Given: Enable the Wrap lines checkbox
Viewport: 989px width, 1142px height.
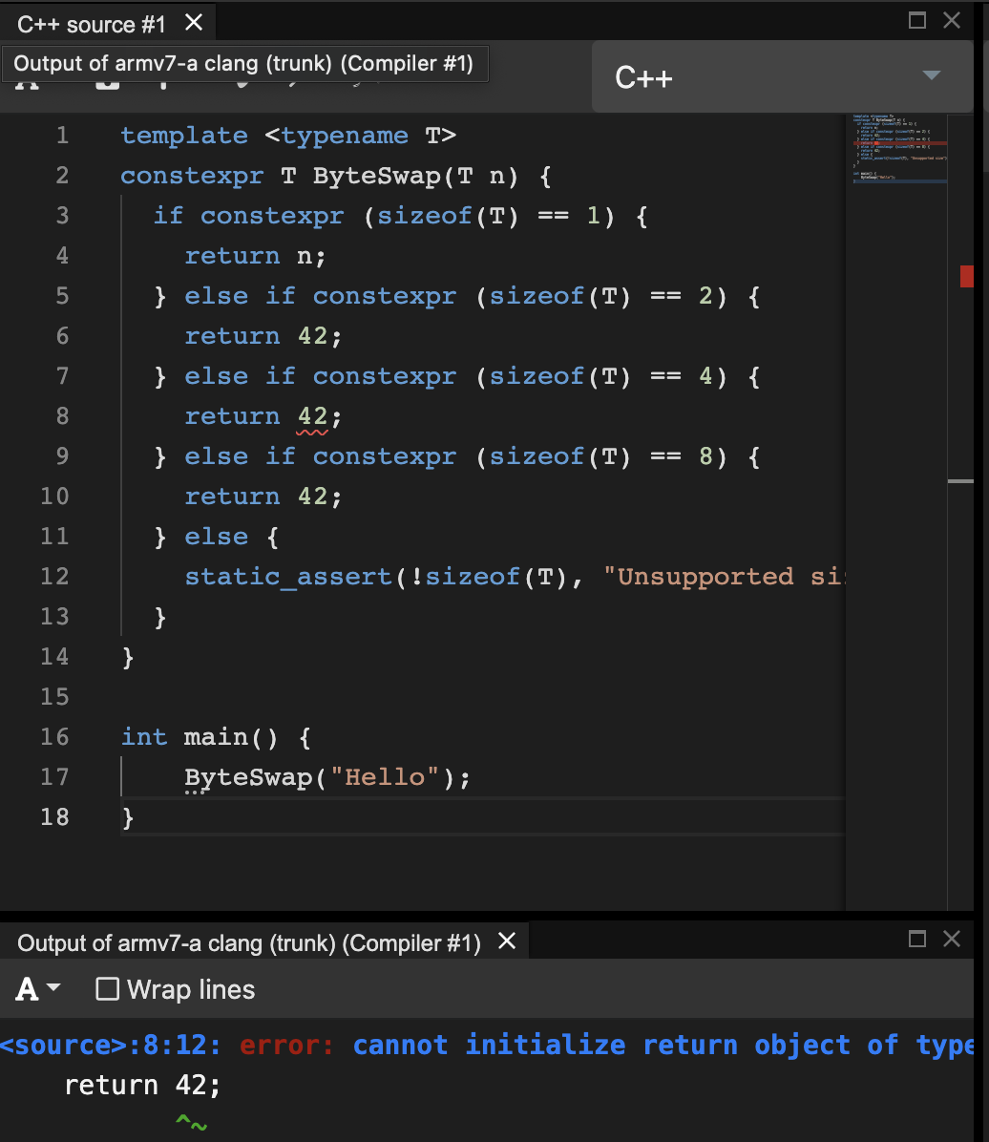Looking at the screenshot, I should 108,989.
